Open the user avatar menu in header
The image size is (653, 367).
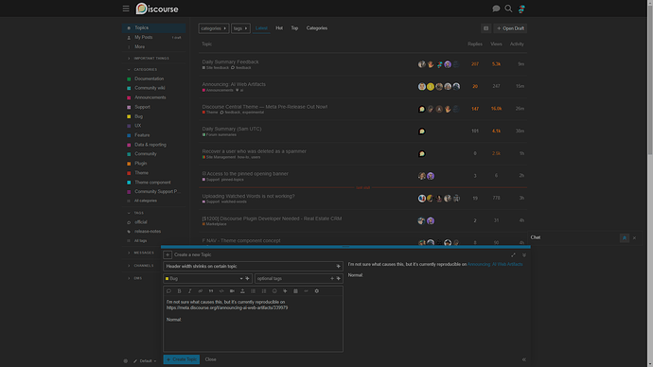click(x=521, y=9)
